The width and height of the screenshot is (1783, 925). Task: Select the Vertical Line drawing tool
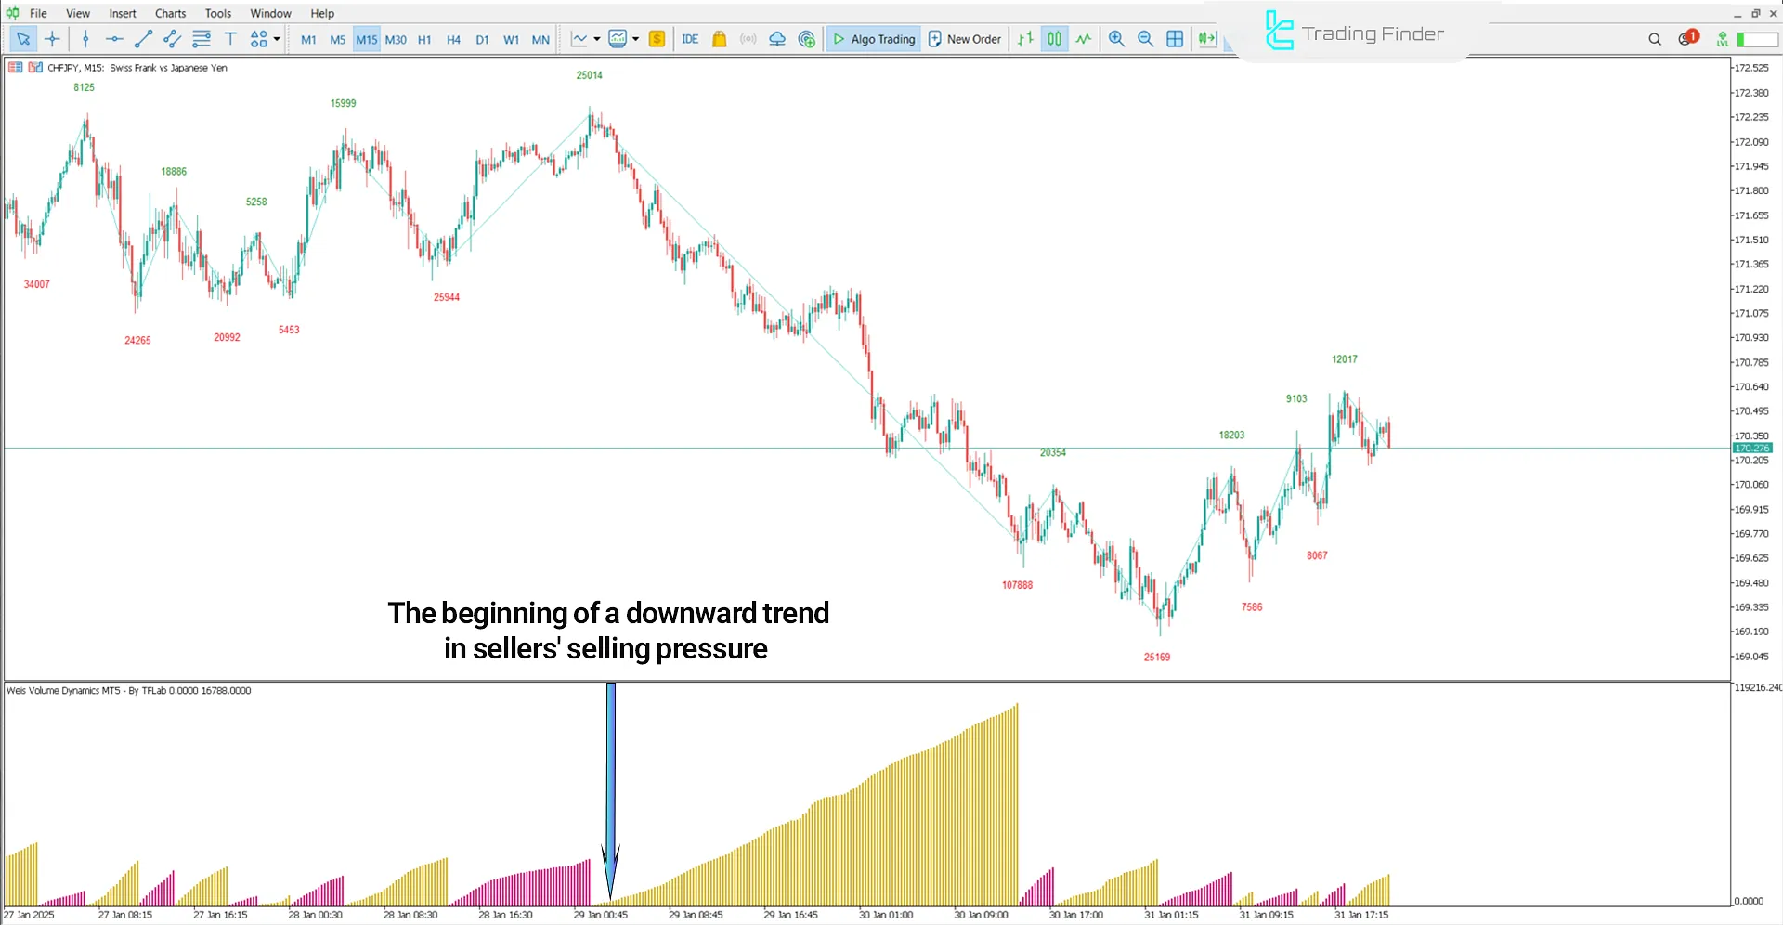point(85,39)
